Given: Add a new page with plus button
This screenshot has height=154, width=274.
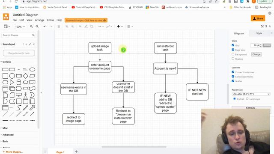Looking at the screenshot, I should click(x=76, y=151).
